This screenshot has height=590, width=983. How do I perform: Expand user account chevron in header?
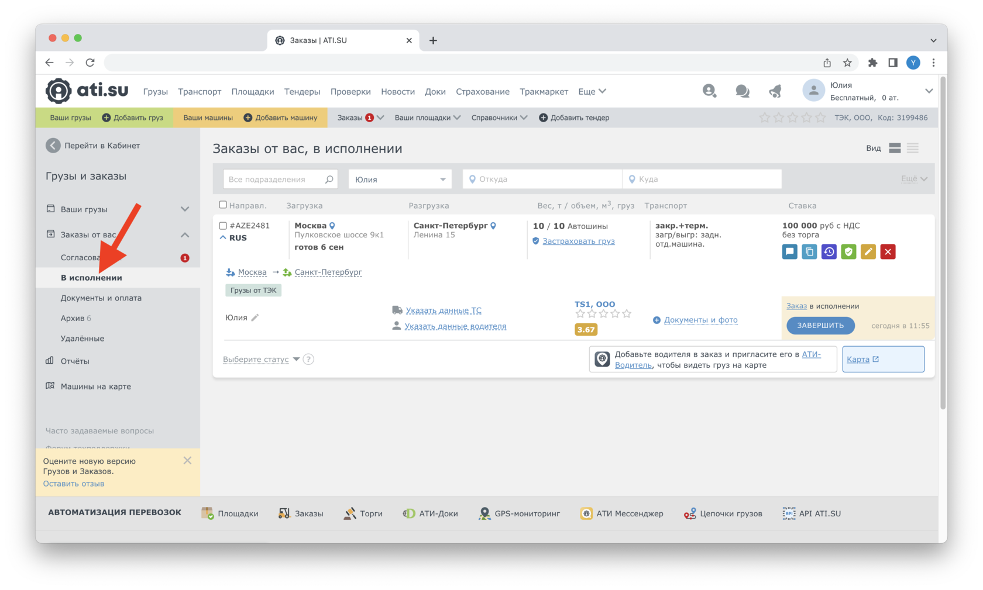(929, 91)
